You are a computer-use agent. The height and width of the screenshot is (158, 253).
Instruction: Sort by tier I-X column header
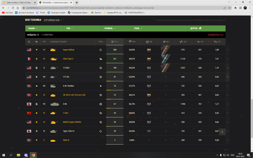[x=44, y=42]
